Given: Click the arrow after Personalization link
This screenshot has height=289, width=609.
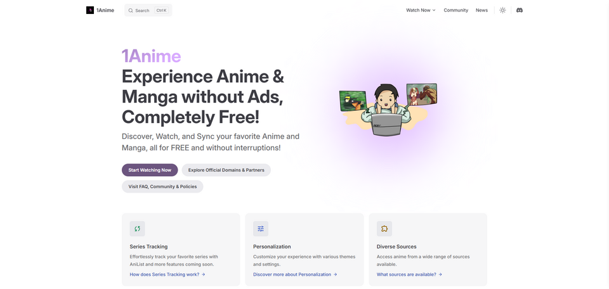Looking at the screenshot, I should click(x=335, y=274).
